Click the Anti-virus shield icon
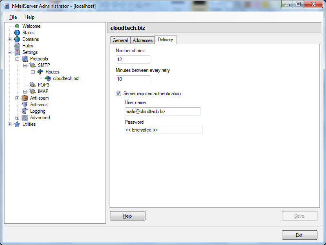 [25, 105]
